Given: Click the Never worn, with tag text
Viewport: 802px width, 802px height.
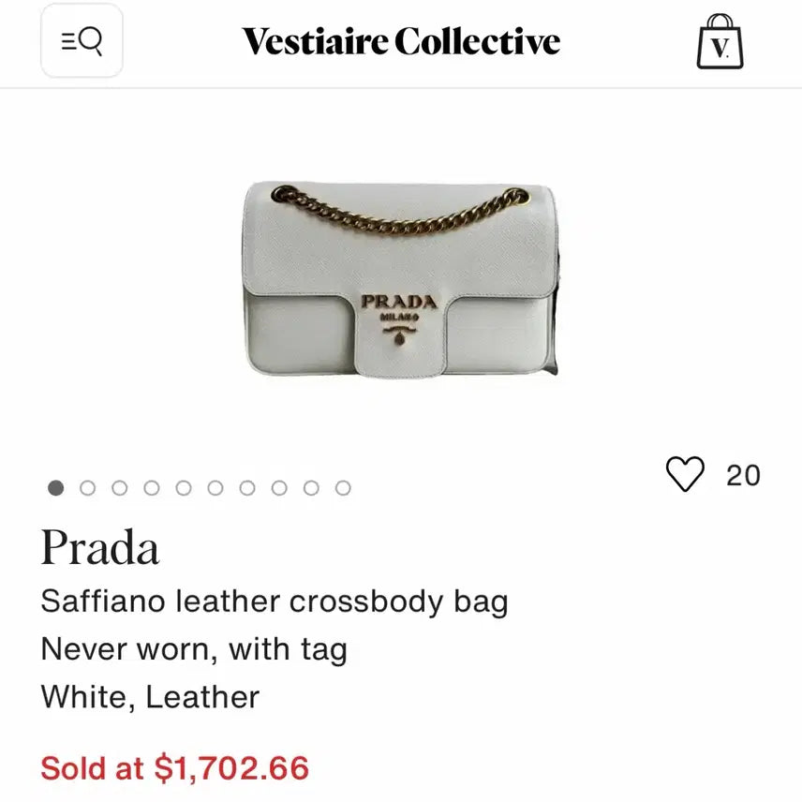Looking at the screenshot, I should (194, 648).
